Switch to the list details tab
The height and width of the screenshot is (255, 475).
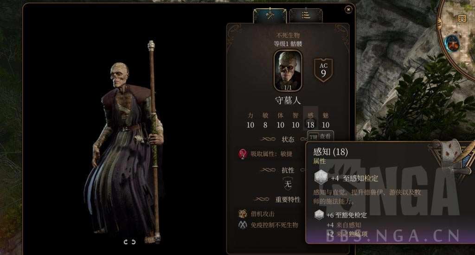306,15
